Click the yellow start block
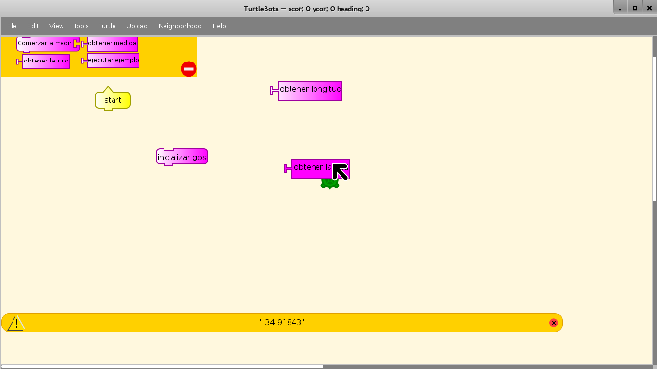 tap(113, 99)
